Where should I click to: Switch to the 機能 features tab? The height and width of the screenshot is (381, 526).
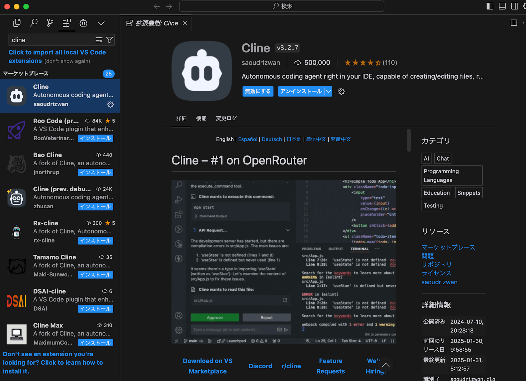(x=201, y=119)
